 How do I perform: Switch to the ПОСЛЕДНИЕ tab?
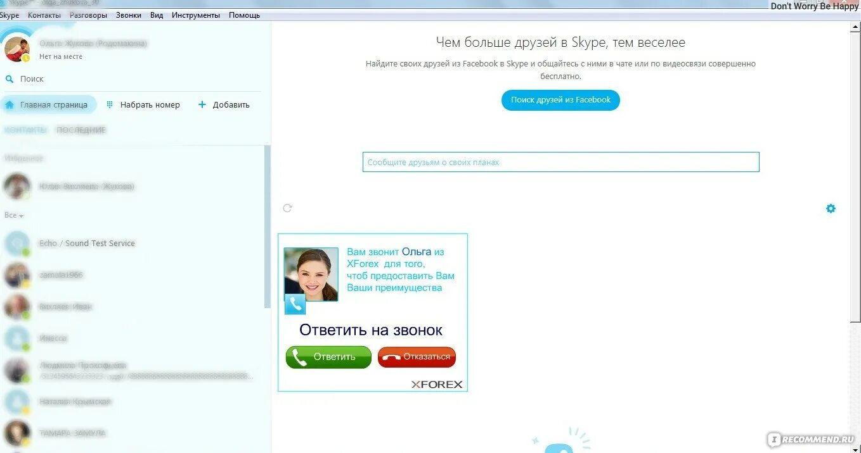pos(81,130)
